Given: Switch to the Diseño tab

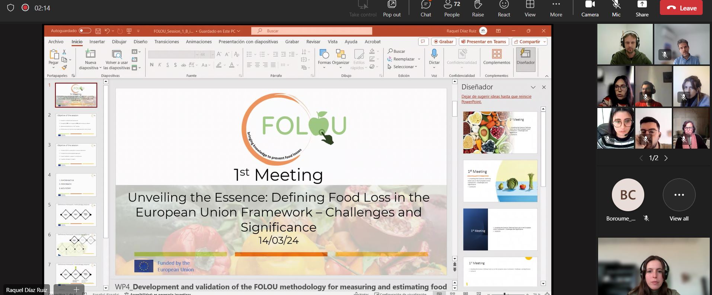Looking at the screenshot, I should pyautogui.click(x=141, y=42).
